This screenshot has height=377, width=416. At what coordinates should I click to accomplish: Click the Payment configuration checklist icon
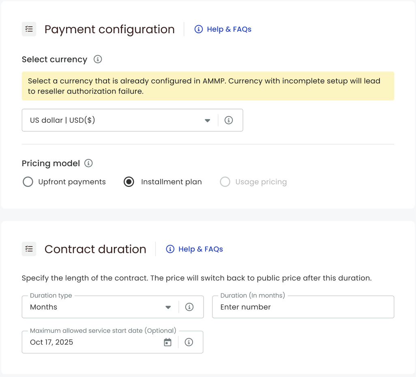click(29, 29)
